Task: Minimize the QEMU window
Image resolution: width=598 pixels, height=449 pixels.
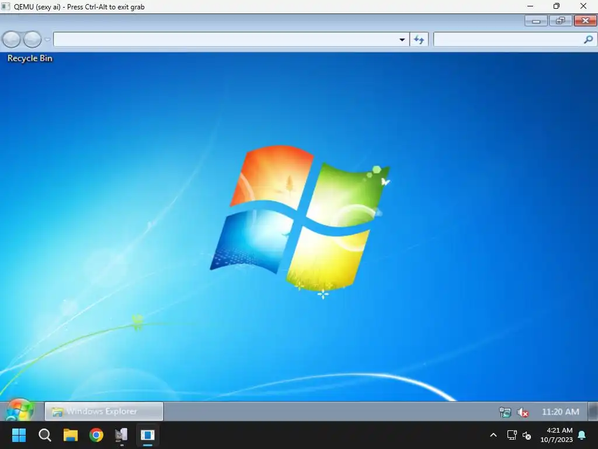Action: pos(530,6)
